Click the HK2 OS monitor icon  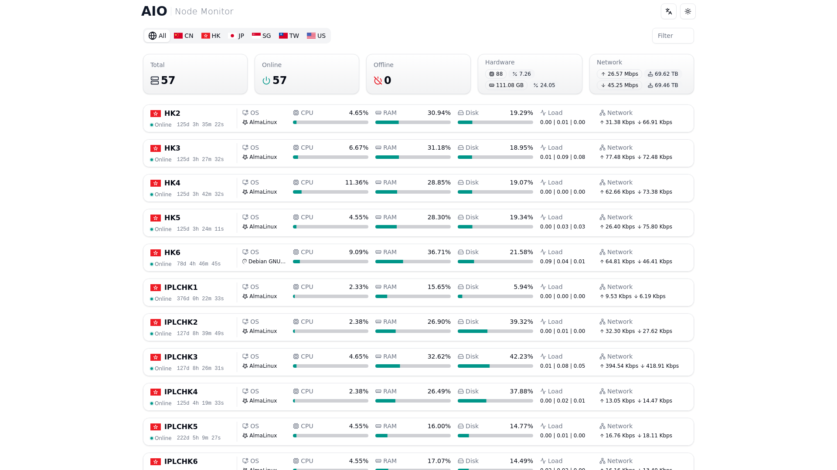coord(245,113)
